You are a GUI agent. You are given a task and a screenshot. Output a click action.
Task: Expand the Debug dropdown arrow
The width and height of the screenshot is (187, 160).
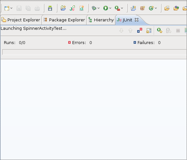[99, 8]
